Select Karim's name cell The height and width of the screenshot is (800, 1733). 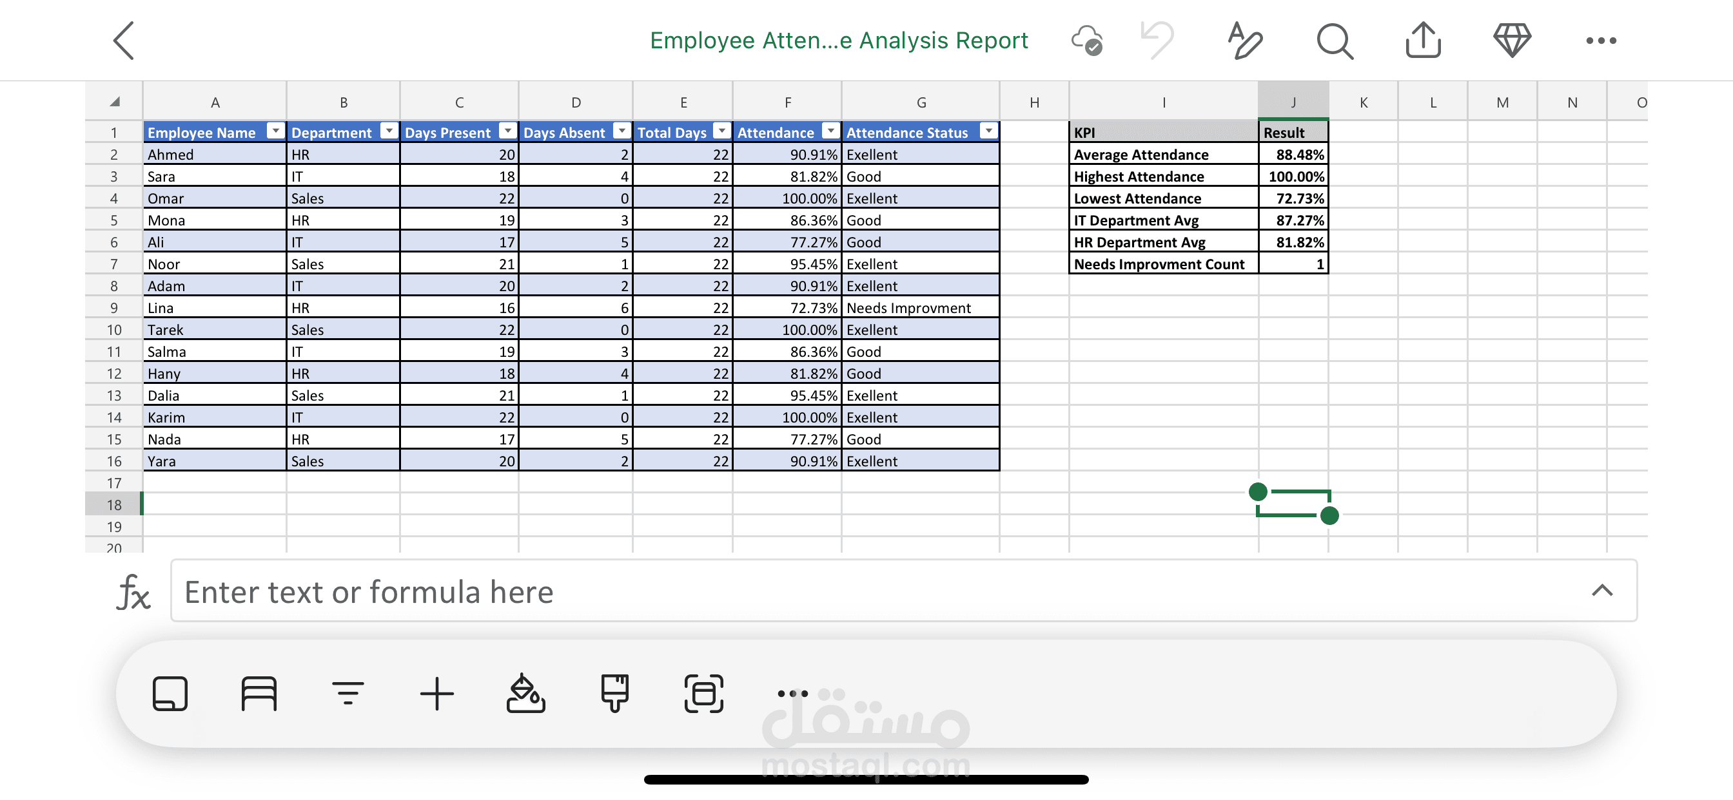(x=215, y=417)
